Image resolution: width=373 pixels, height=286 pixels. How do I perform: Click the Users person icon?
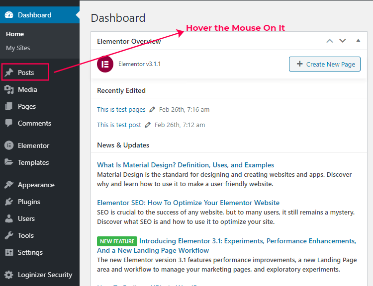9,218
